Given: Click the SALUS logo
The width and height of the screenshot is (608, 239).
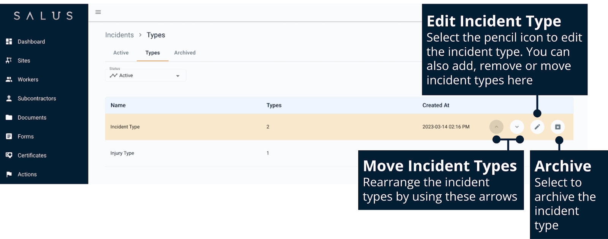Looking at the screenshot, I should 43,16.
